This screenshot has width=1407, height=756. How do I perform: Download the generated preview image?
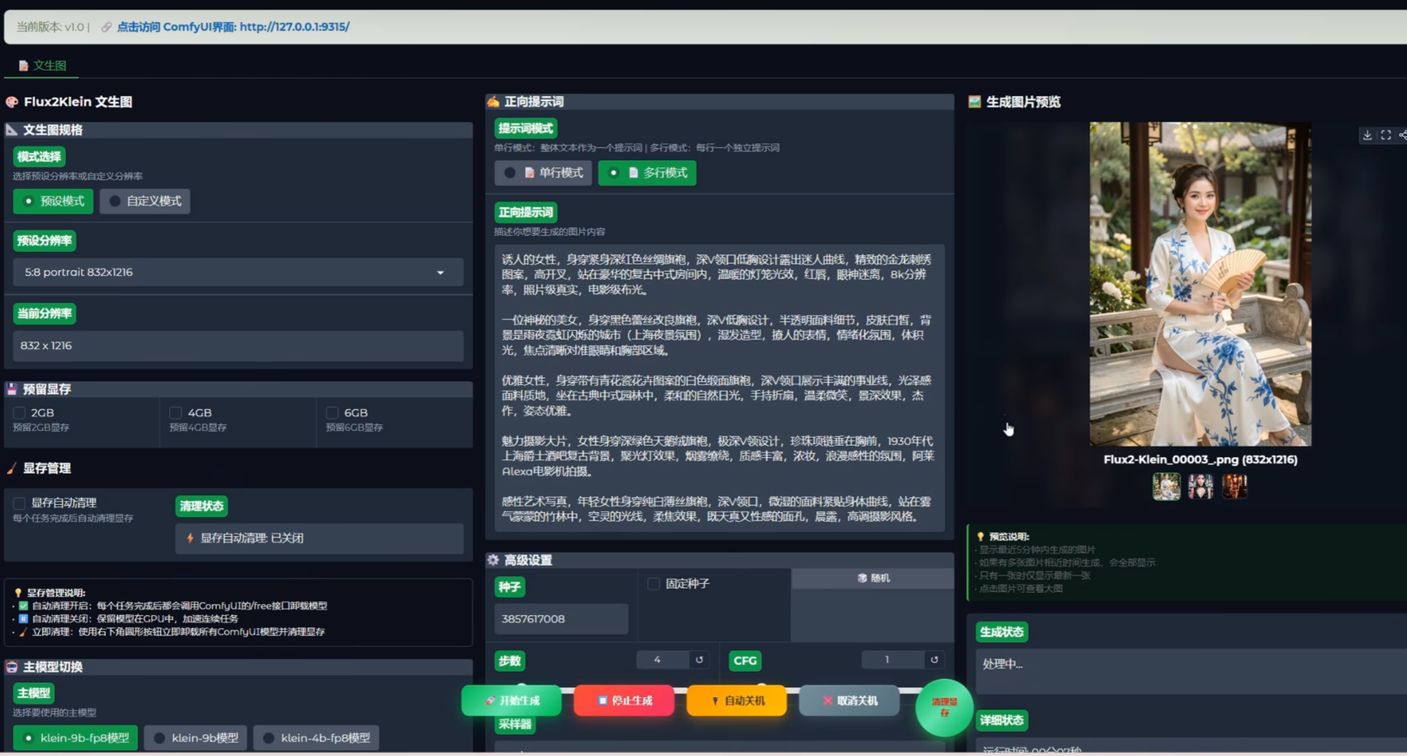1366,135
